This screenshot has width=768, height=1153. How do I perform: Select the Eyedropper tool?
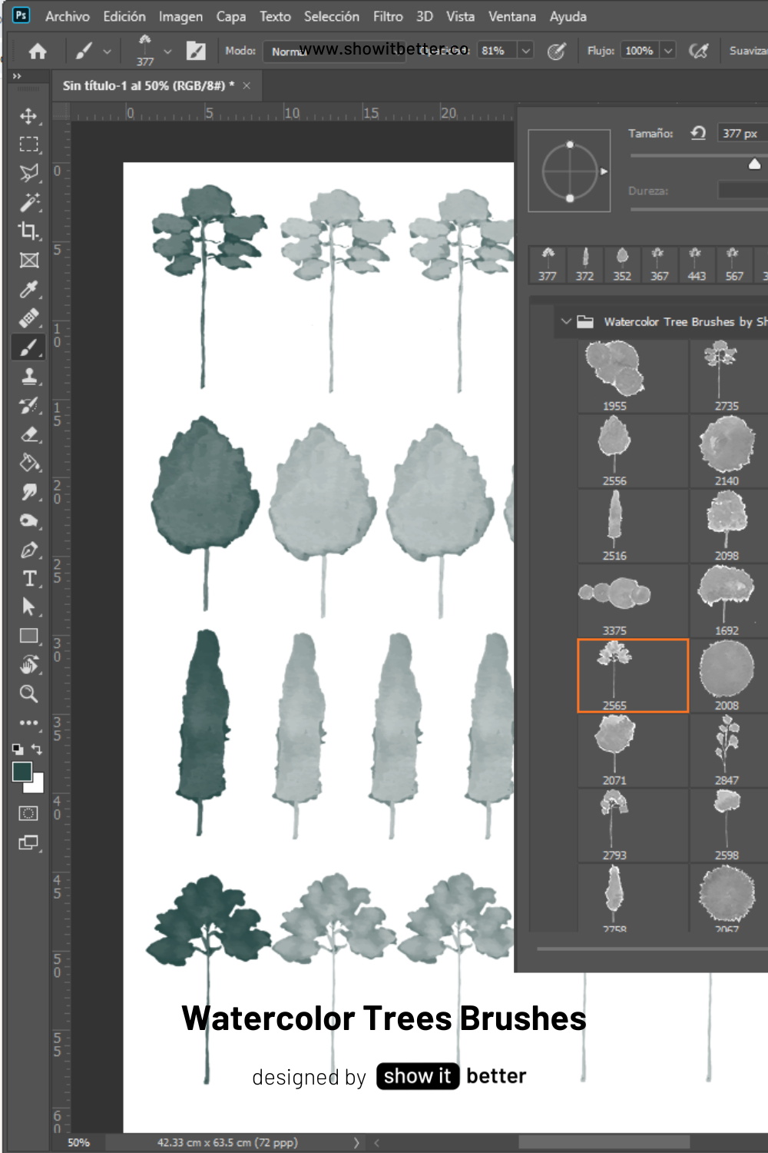pos(29,290)
